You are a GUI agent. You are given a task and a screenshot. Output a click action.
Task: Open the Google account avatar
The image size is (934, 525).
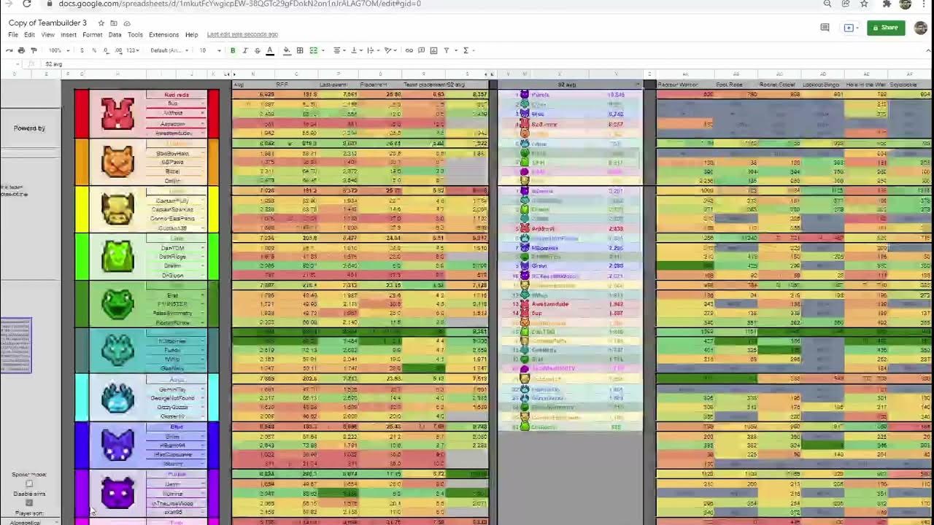pos(922,28)
